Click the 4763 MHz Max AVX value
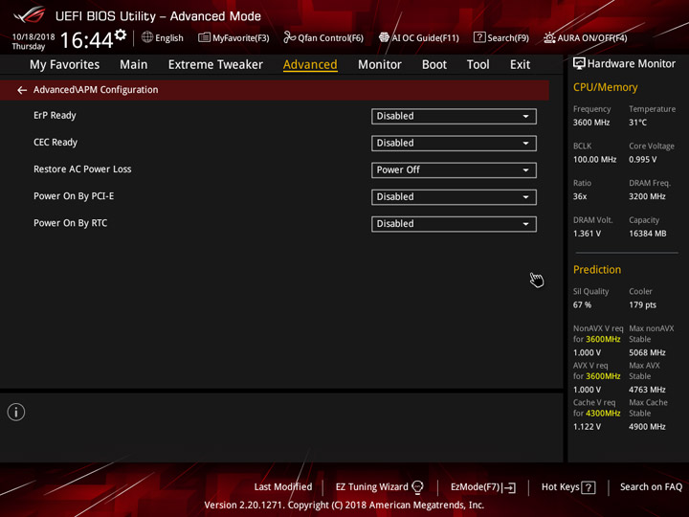The image size is (689, 517). (x=647, y=390)
